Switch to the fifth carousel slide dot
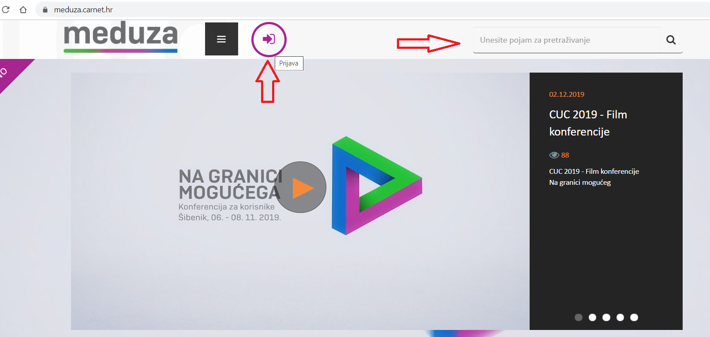The height and width of the screenshot is (337, 710). coord(634,317)
